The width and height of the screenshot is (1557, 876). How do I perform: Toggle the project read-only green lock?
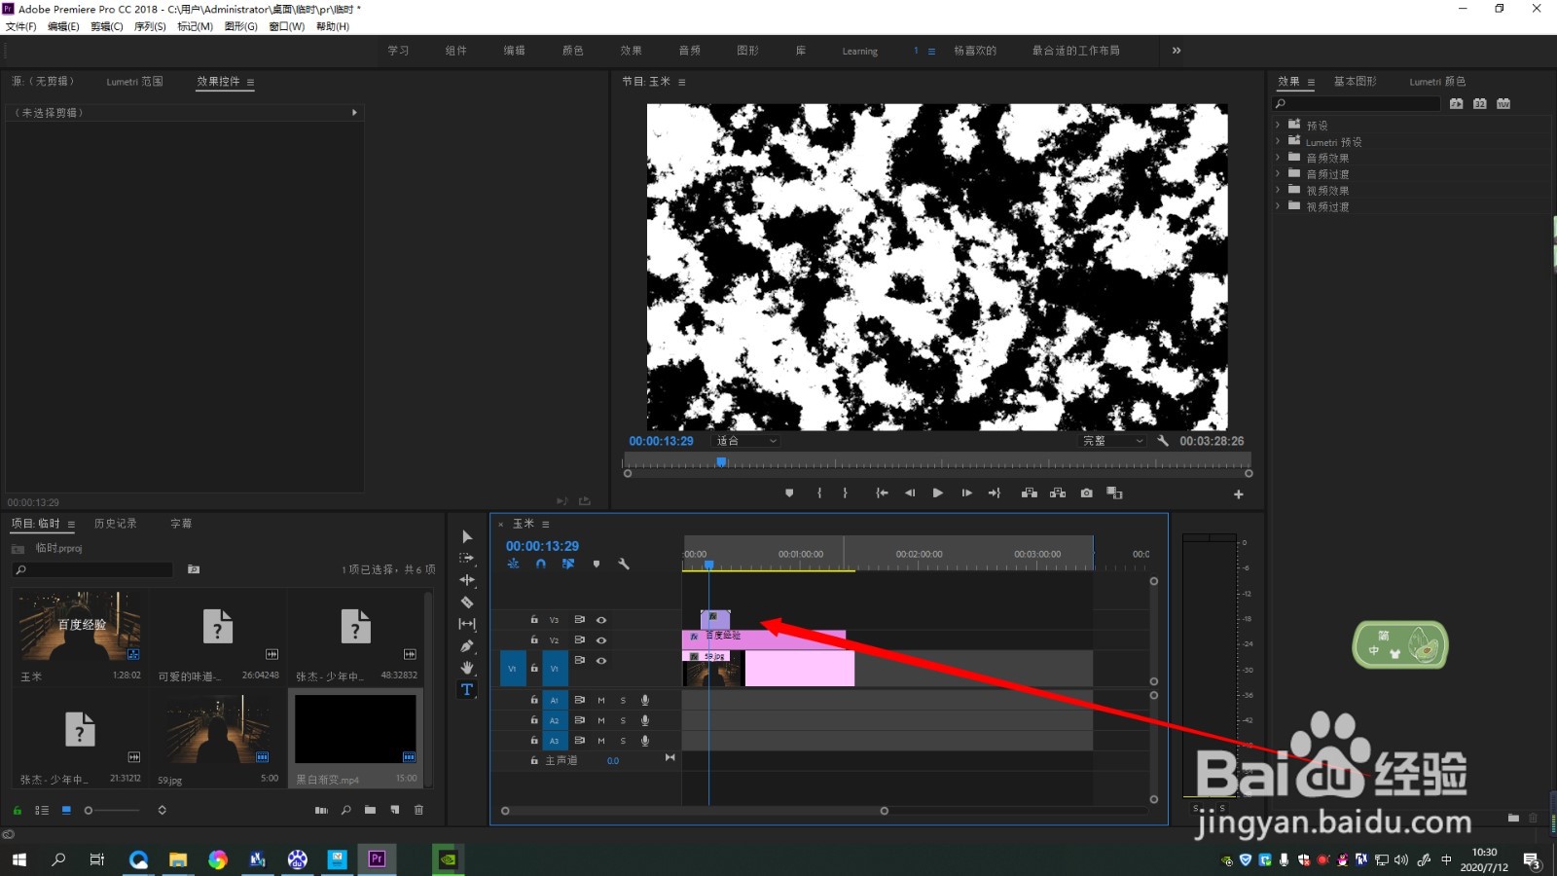[x=18, y=810]
